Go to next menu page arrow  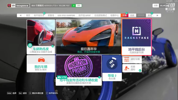[x=157, y=16]
